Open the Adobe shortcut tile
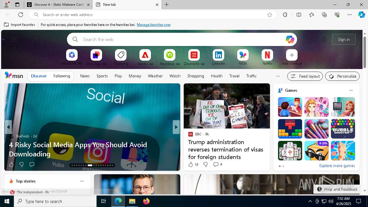368x207 pixels. click(x=145, y=55)
